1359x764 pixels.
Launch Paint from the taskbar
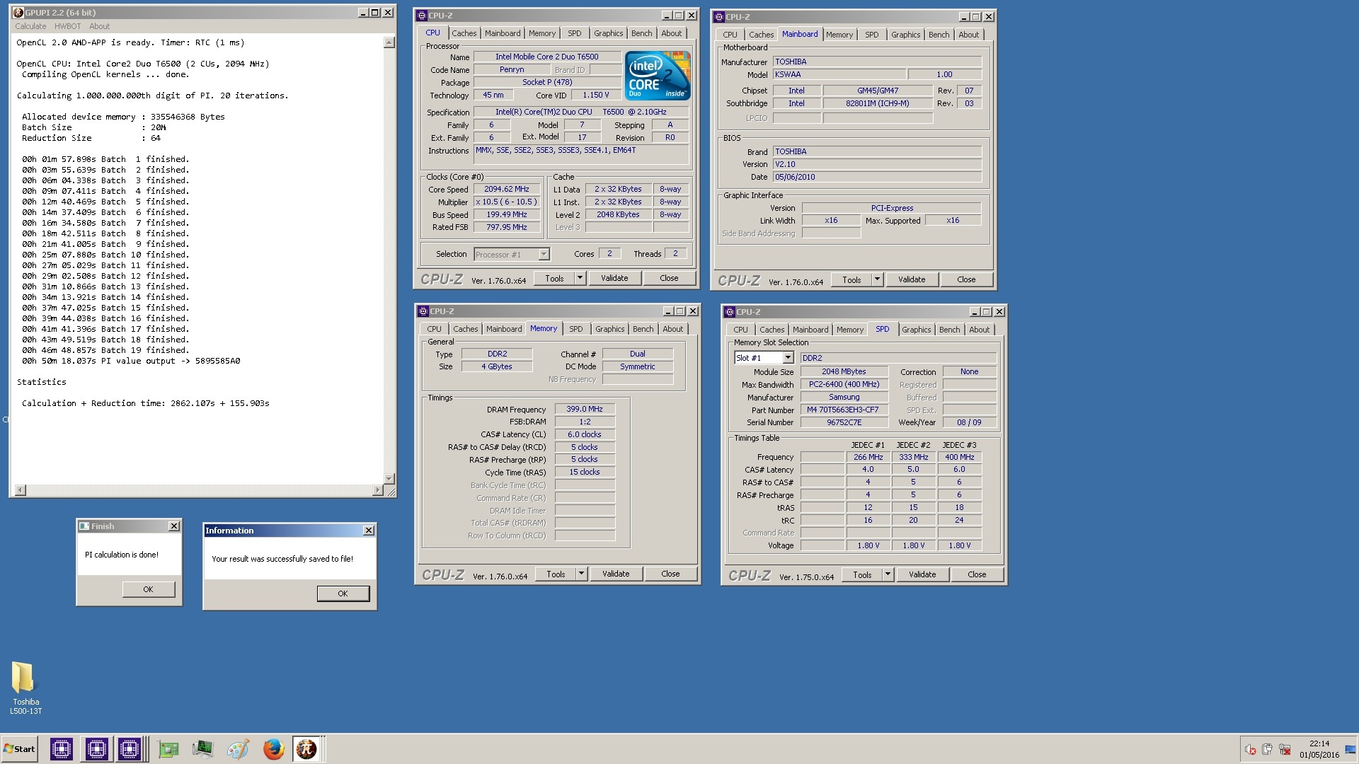238,749
